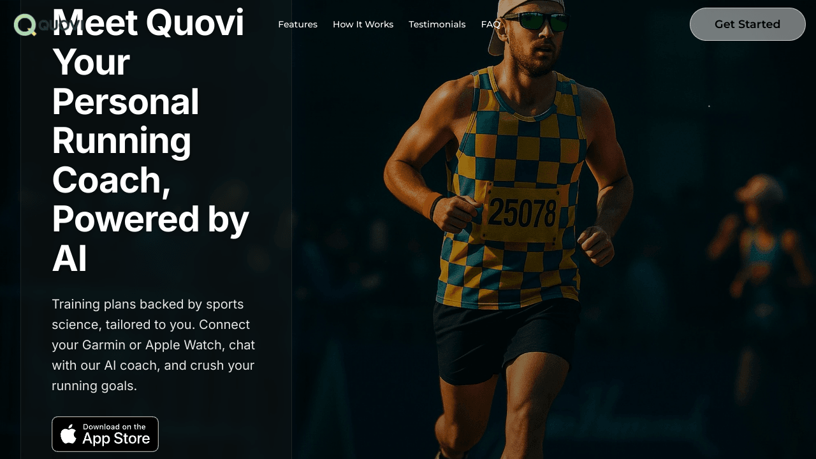Viewport: 816px width, 459px height.
Task: Click the Quovi wordmark beside the logo
Action: [61, 25]
